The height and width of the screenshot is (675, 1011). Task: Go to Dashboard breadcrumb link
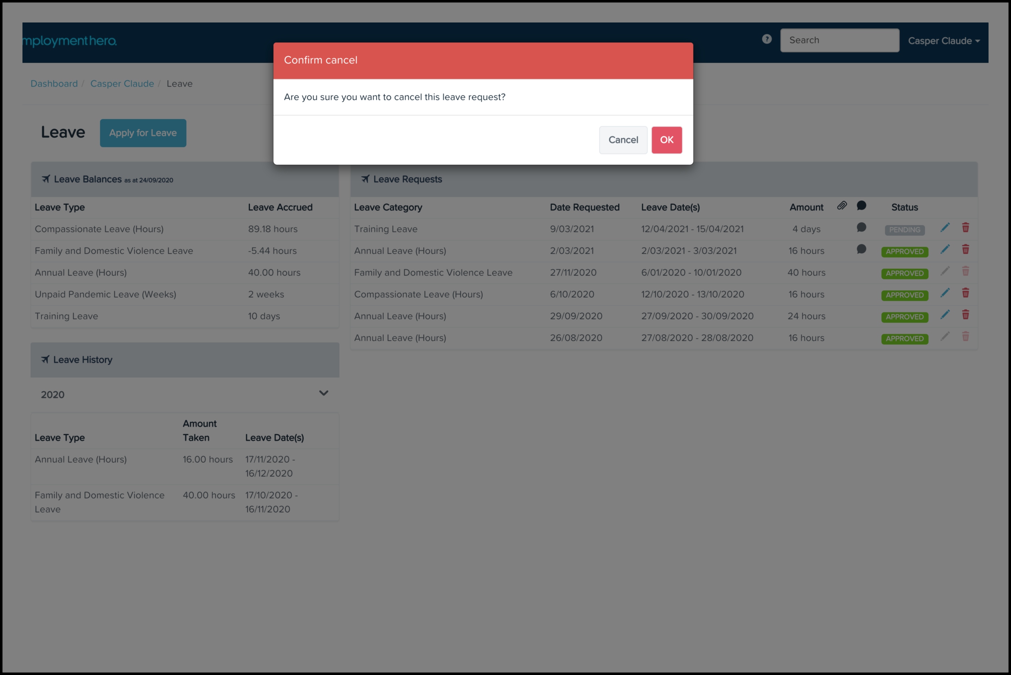point(54,84)
